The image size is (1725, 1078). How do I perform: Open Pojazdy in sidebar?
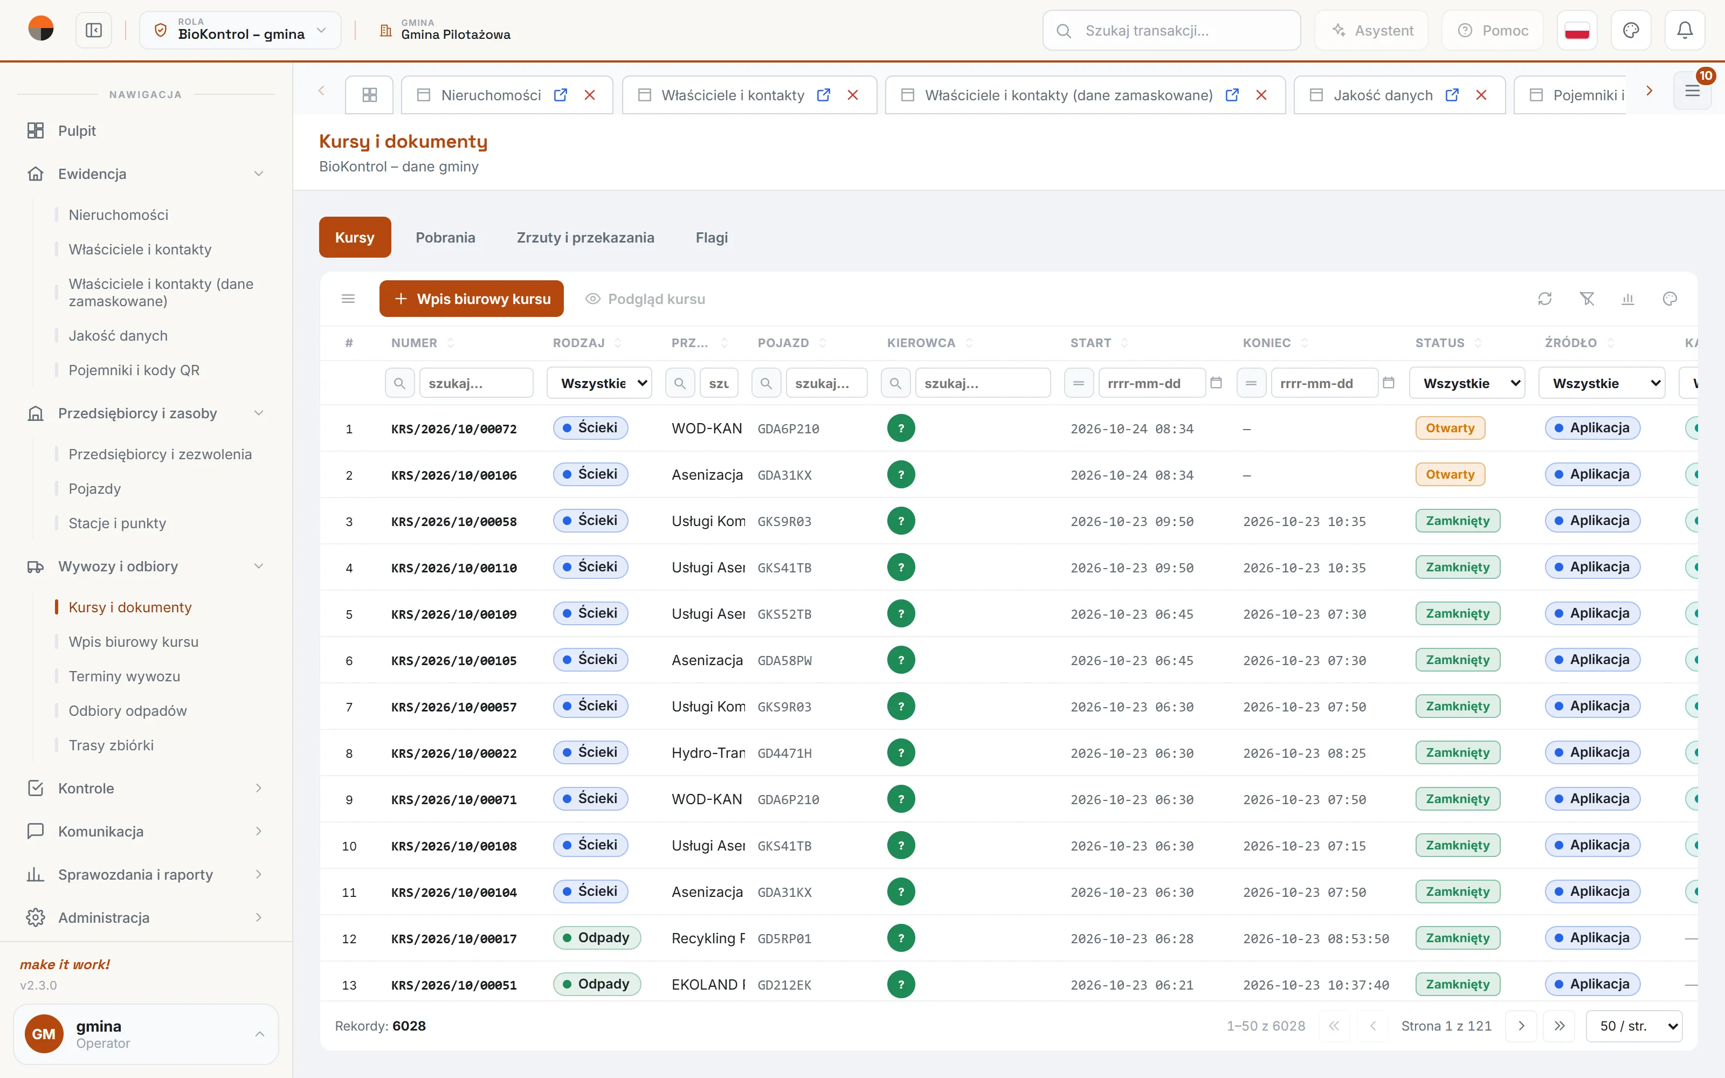coord(95,488)
